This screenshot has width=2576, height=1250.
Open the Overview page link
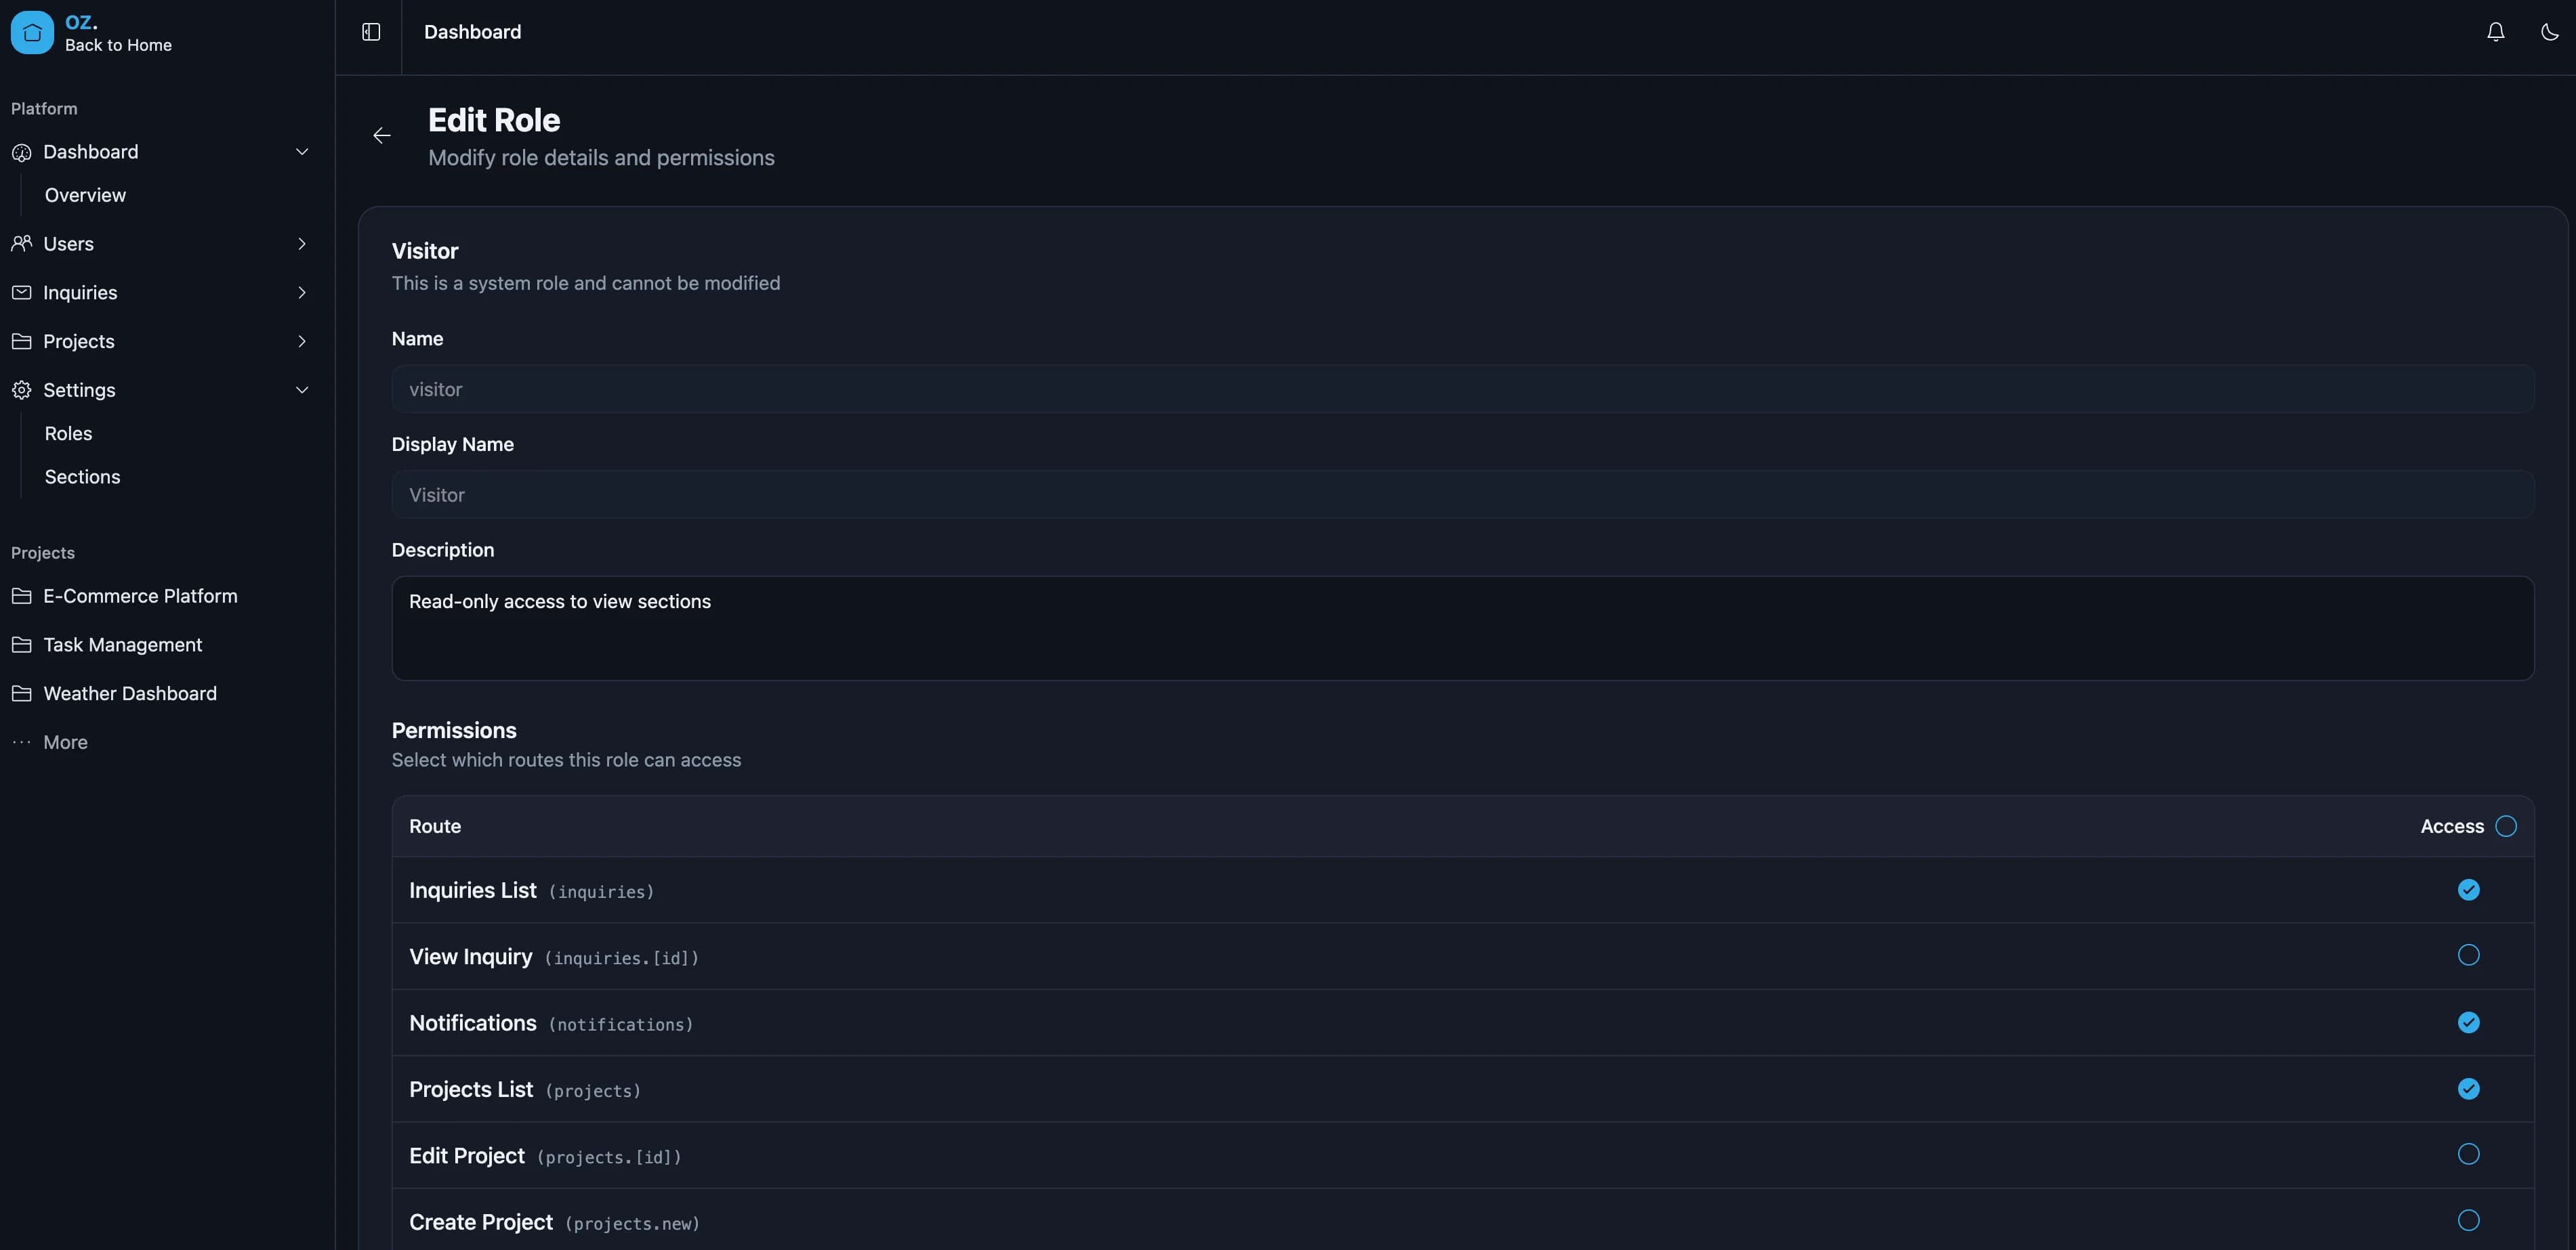coord(85,195)
